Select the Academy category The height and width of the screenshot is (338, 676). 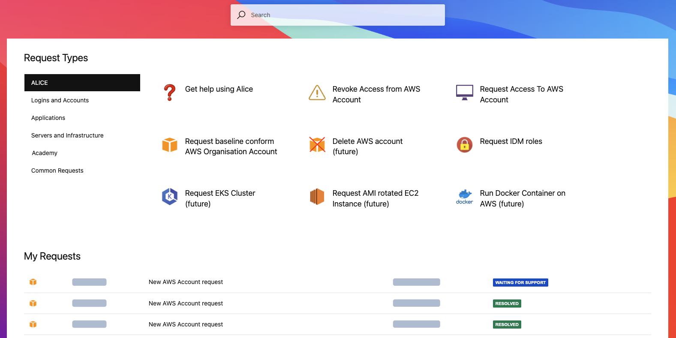(45, 153)
